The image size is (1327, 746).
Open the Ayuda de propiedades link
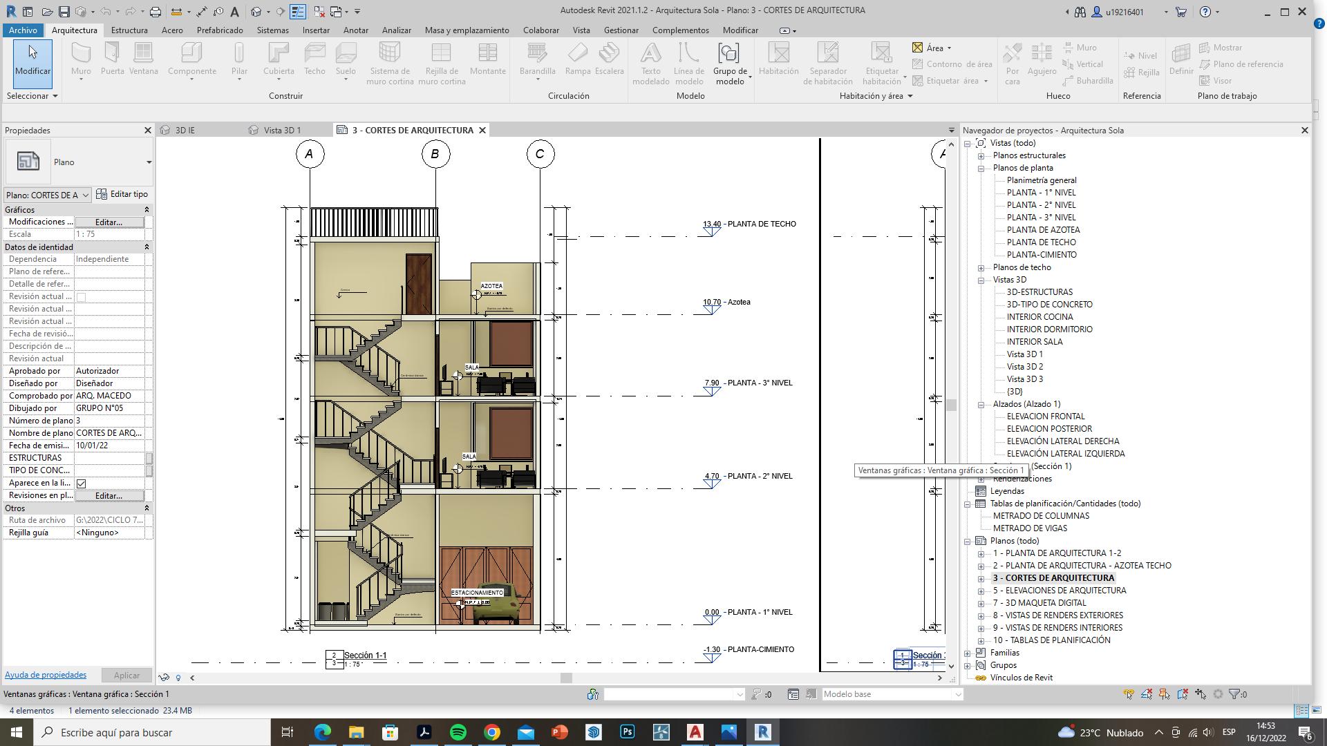(46, 675)
